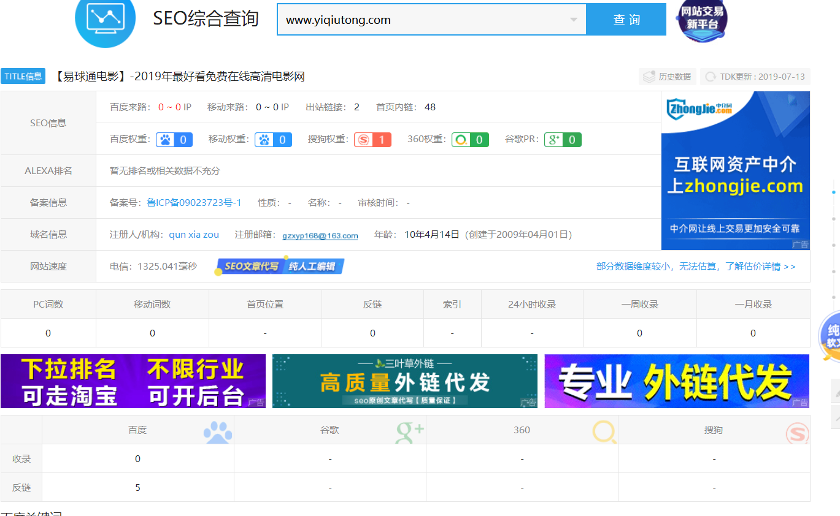Viewport: 840px width, 516px height.
Task: Click the active blue page navigation dot
Action: tap(833, 192)
